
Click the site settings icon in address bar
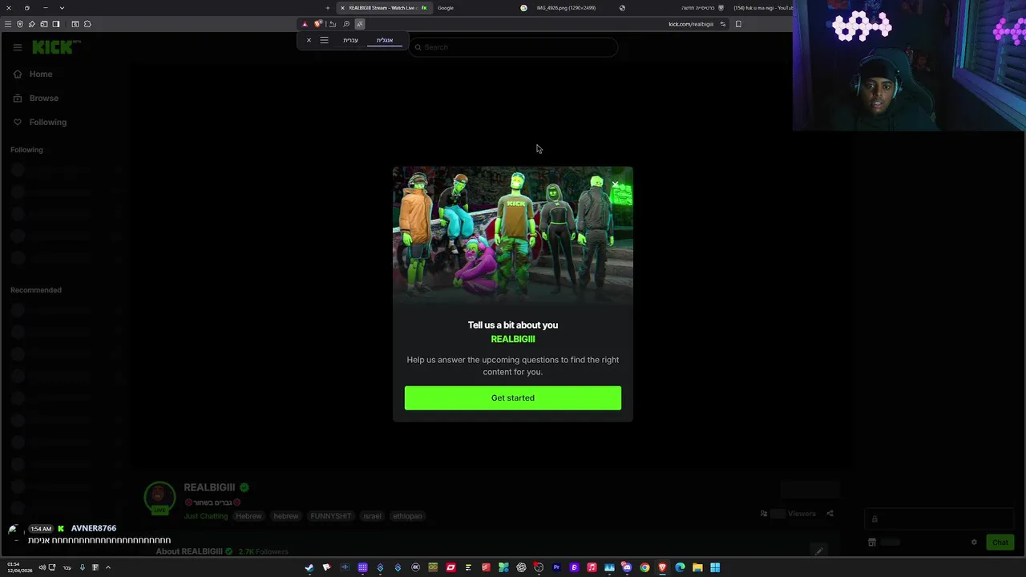(x=722, y=24)
